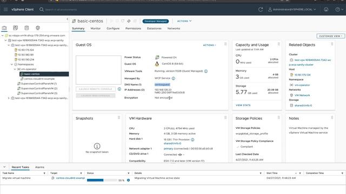Collapse the vm-operator tree node
The image size is (346, 194).
coord(15,69)
